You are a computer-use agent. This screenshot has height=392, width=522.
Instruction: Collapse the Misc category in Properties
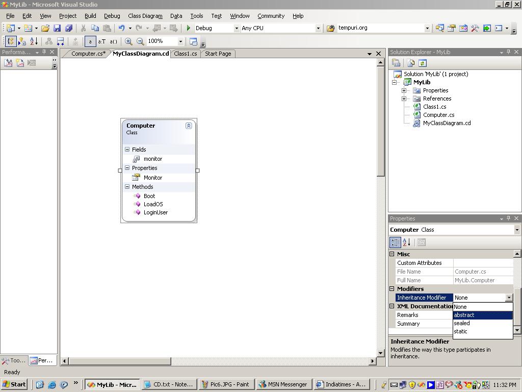click(392, 254)
